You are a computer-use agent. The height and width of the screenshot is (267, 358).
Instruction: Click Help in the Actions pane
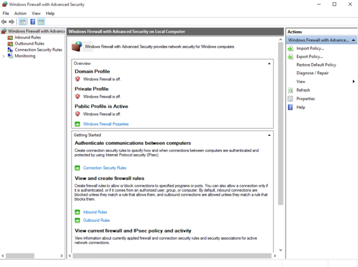301,107
